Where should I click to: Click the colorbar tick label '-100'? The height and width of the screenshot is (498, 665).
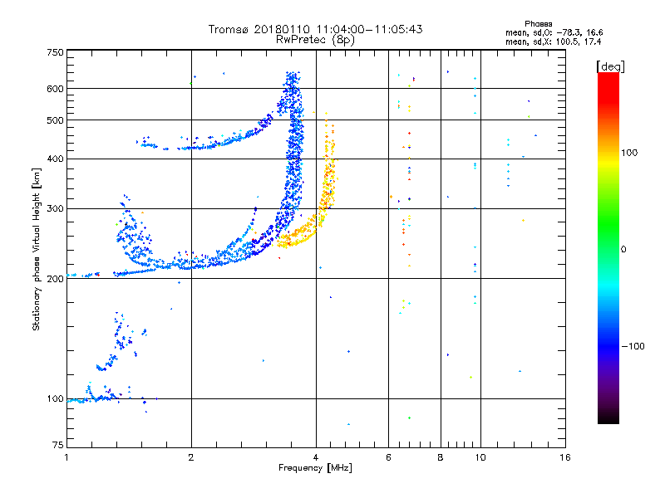tap(633, 346)
